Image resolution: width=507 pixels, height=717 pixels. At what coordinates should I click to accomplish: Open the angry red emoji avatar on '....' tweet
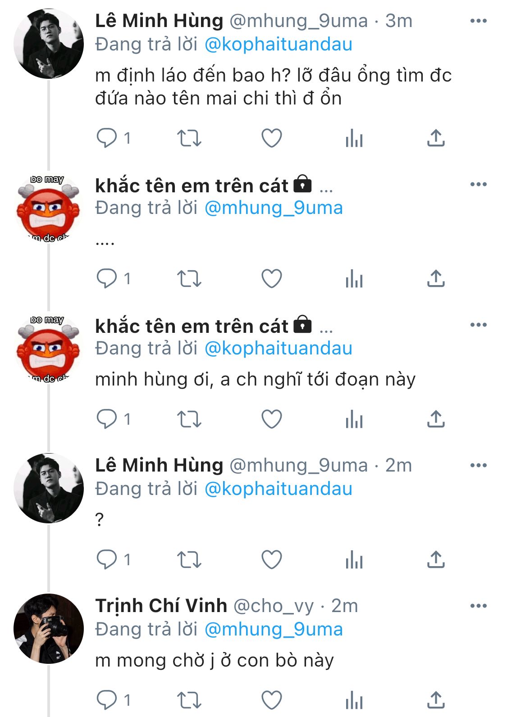(49, 209)
